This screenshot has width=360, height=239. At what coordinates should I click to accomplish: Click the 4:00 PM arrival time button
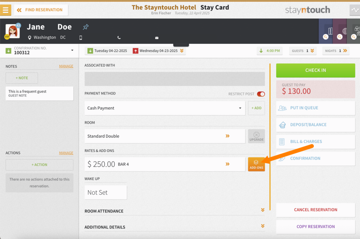270,51
